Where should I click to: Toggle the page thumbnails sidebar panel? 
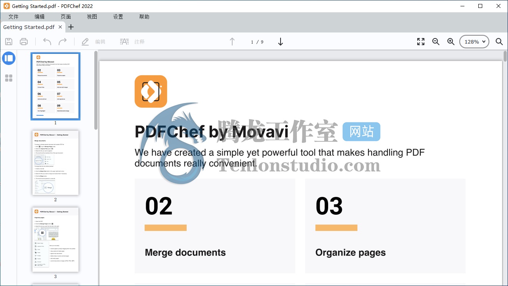(9, 58)
